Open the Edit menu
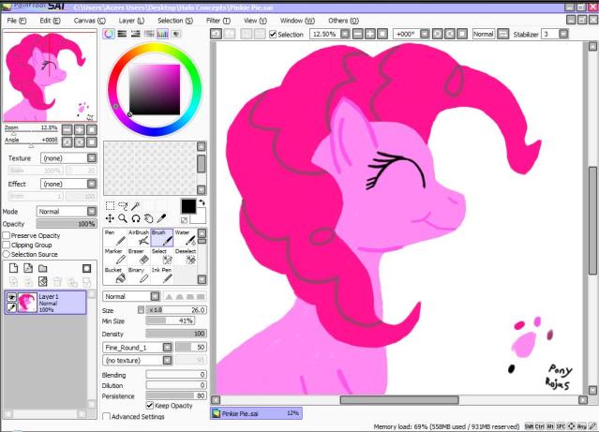 point(50,21)
